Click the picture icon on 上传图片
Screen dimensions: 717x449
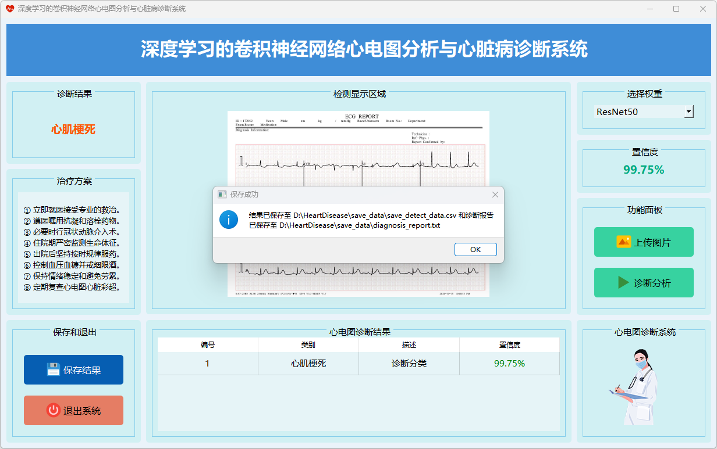click(x=623, y=242)
